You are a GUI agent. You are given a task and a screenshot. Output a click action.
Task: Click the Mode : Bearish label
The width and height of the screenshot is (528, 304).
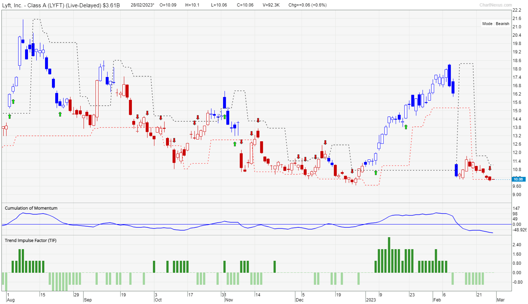pyautogui.click(x=496, y=24)
